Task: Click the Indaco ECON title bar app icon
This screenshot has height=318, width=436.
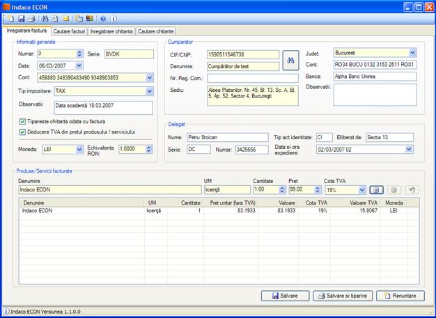Action: point(6,7)
